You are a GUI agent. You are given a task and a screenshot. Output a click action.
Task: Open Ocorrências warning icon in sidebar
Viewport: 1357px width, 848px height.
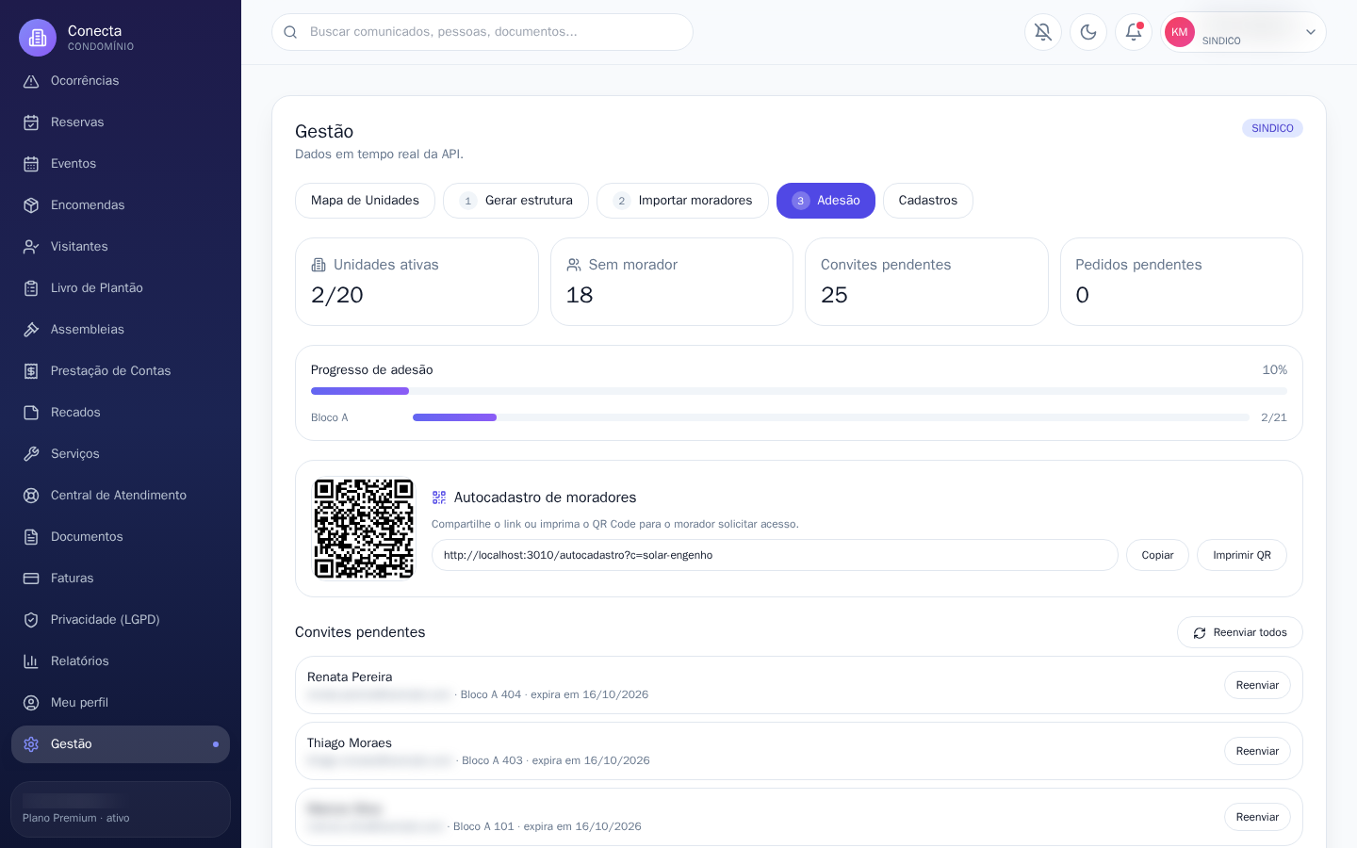coord(31,81)
